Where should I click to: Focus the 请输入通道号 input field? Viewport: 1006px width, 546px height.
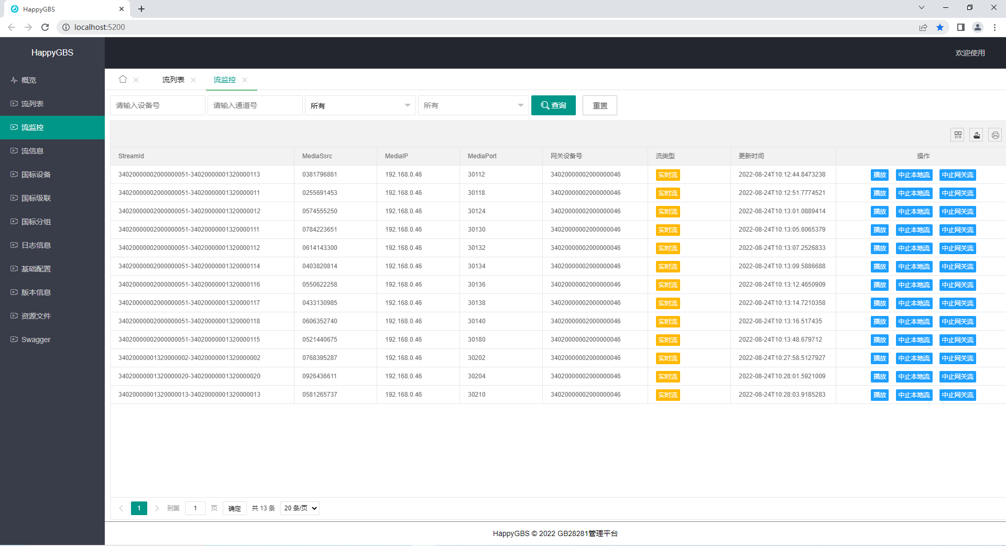tap(255, 105)
